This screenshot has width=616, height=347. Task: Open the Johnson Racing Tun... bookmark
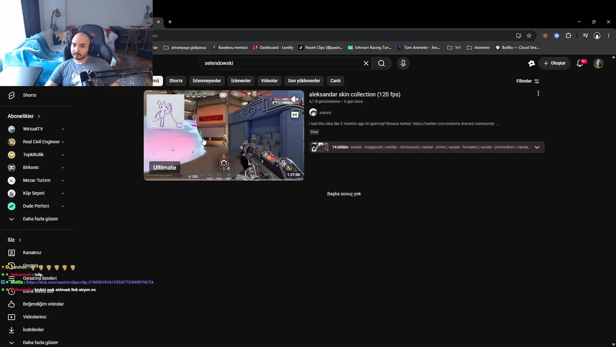click(370, 48)
